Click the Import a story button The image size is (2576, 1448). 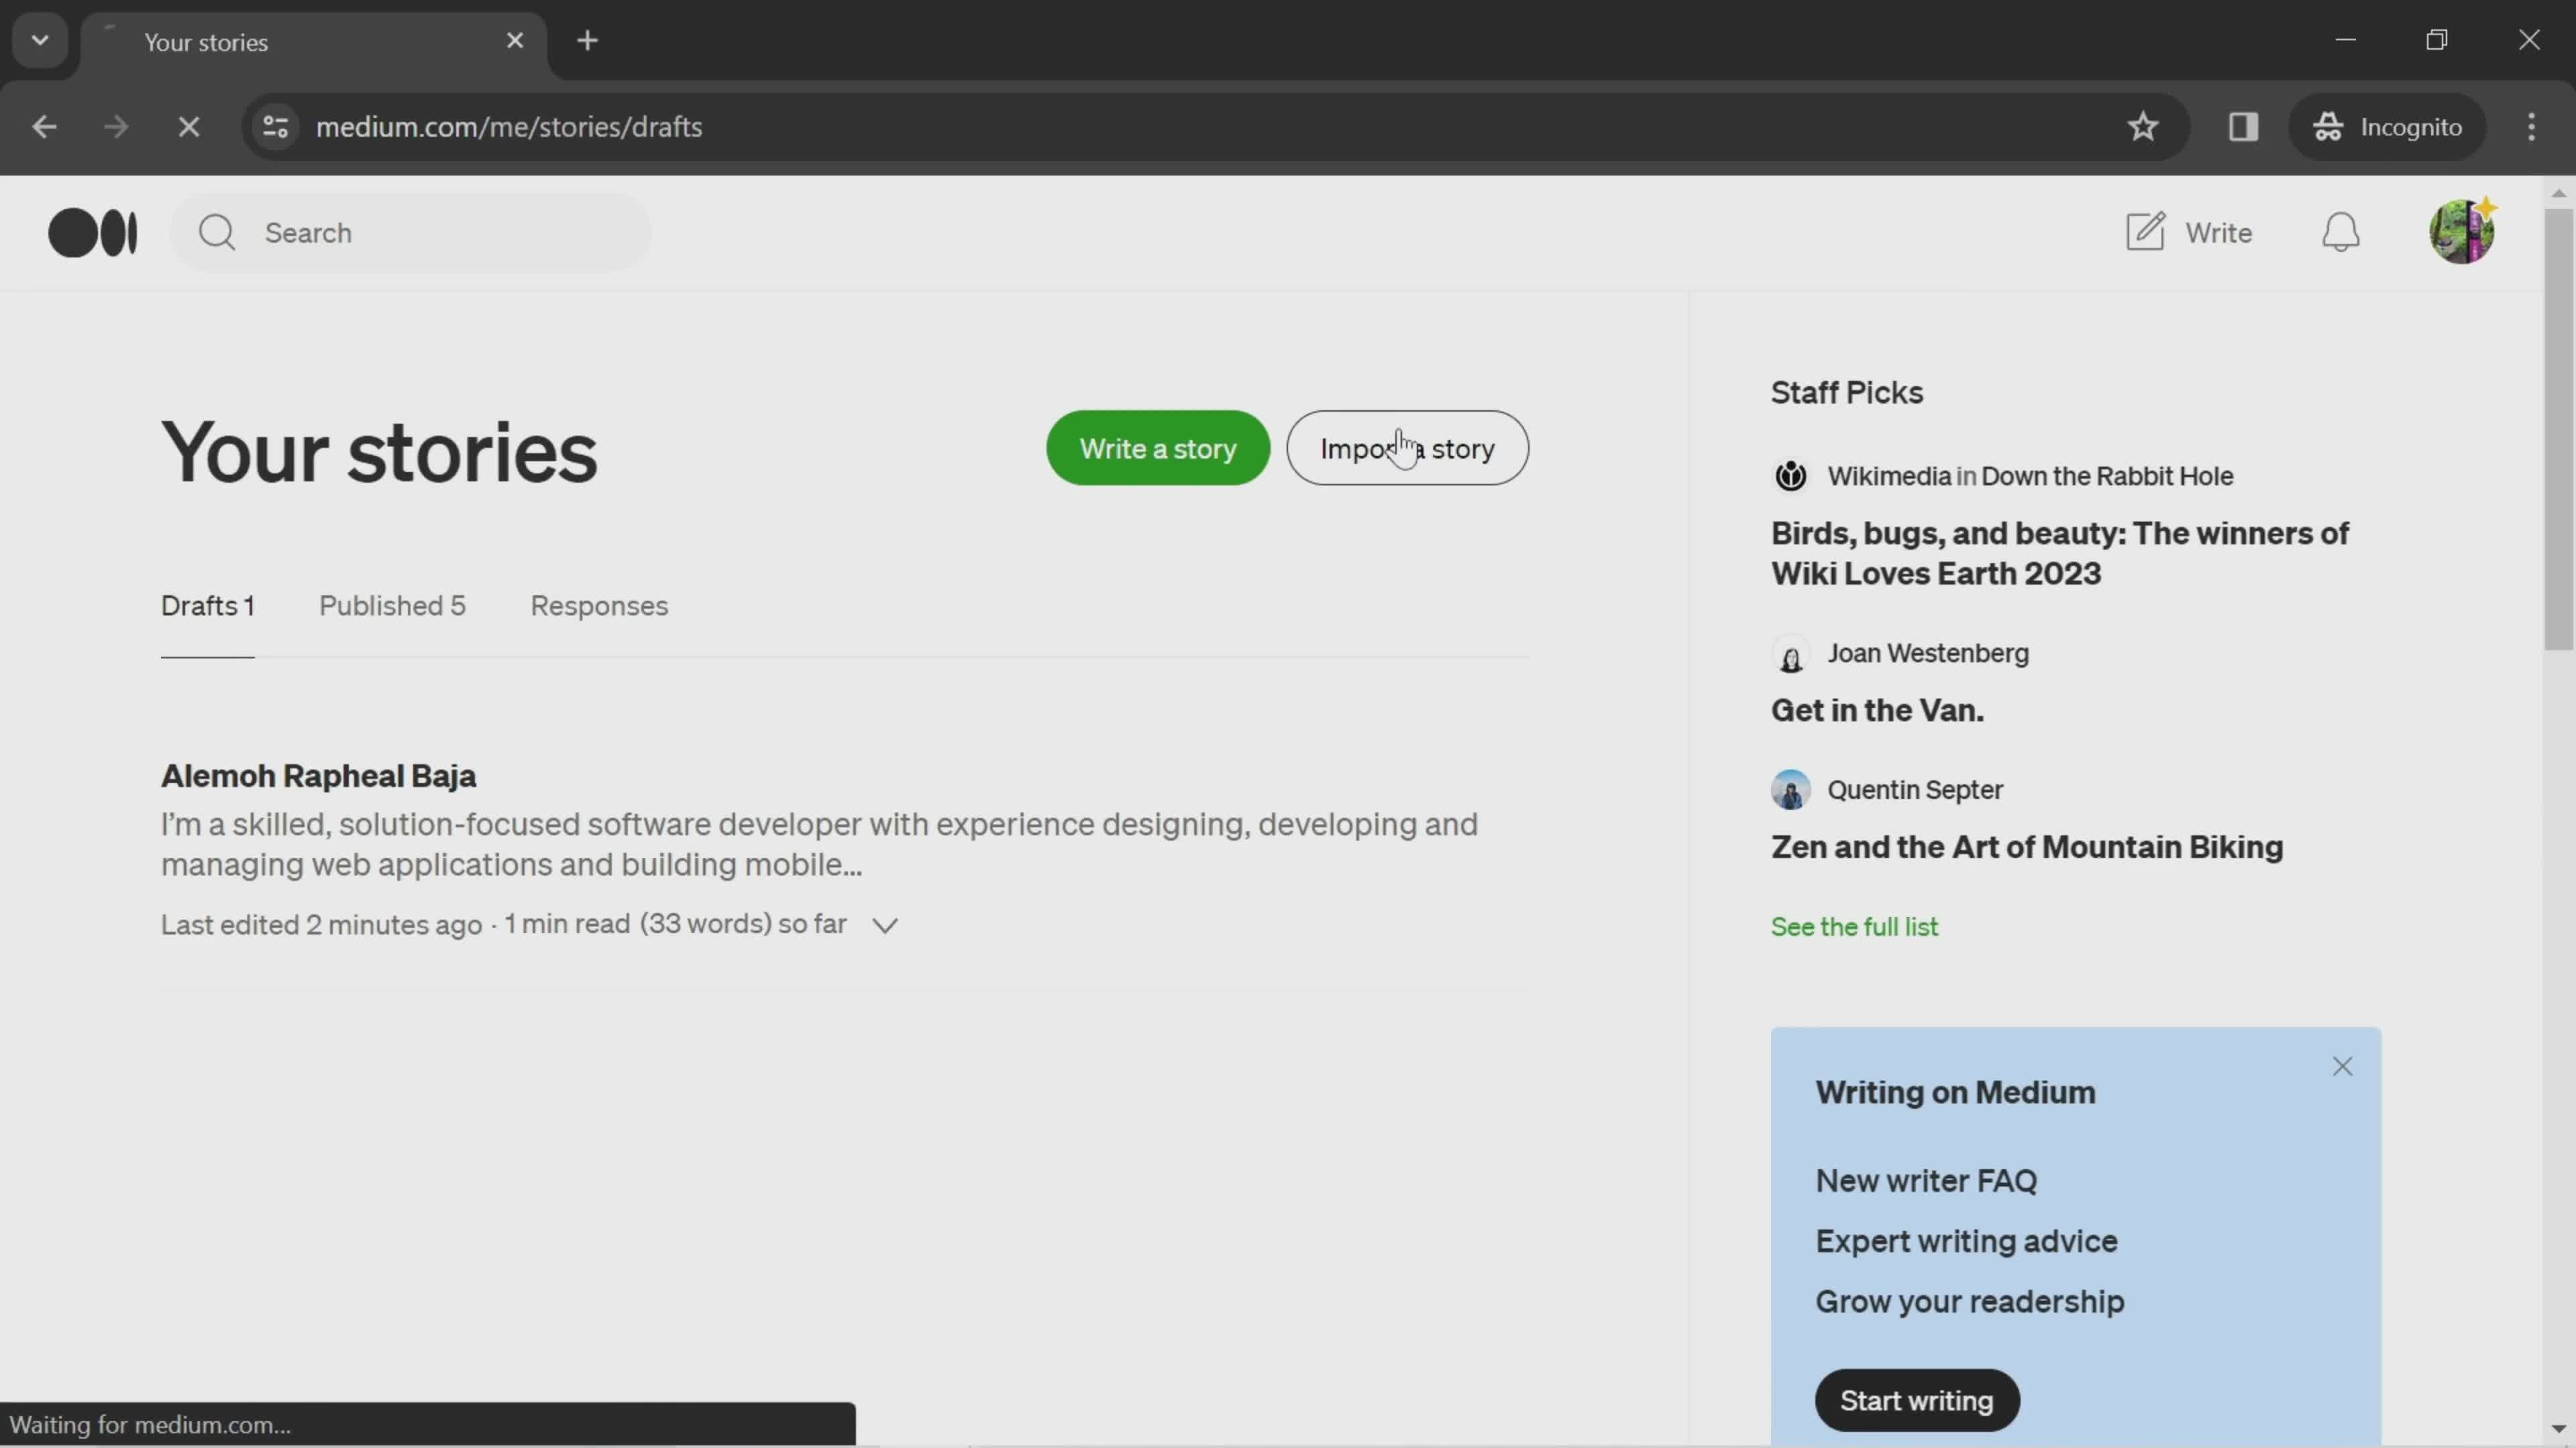pos(1408,447)
